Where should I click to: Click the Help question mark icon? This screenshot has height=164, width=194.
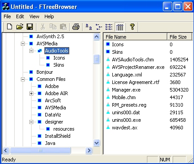[132, 27]
